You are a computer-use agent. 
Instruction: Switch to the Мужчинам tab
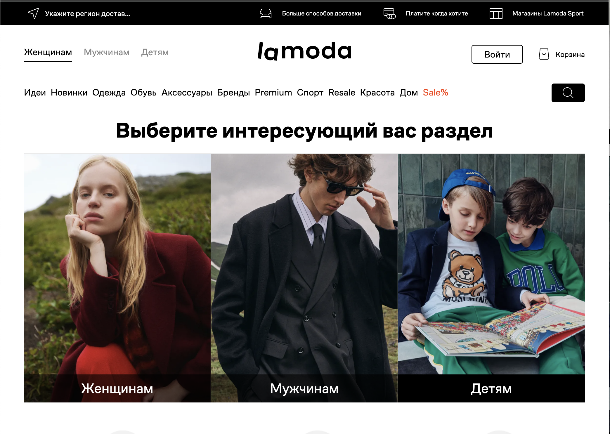point(107,52)
